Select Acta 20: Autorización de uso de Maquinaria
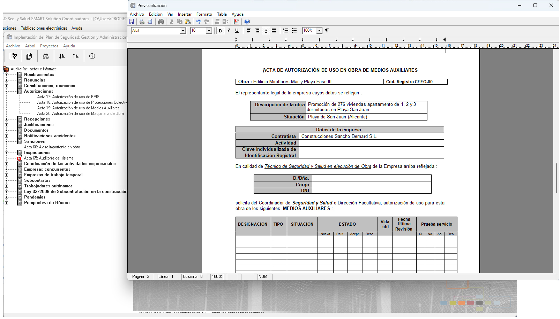560x319 pixels. 80,114
